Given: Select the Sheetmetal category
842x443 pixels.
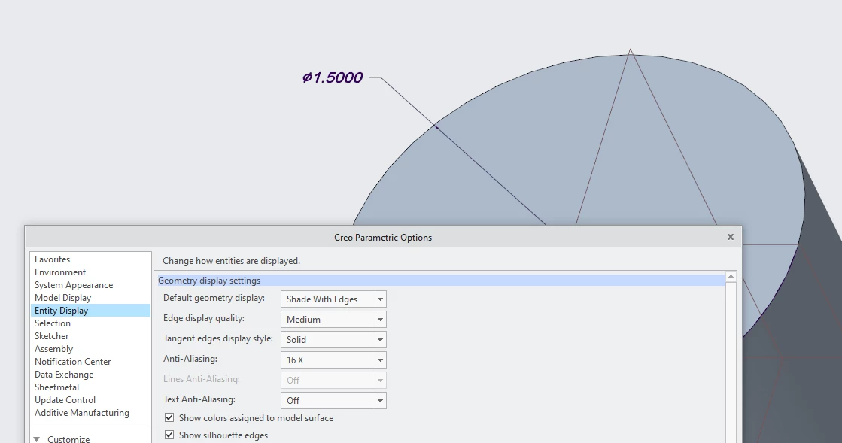Looking at the screenshot, I should pos(57,387).
